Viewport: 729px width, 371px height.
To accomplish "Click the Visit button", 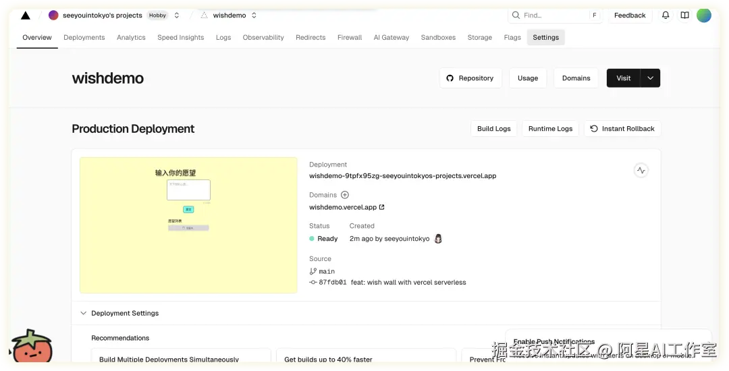I will point(624,78).
